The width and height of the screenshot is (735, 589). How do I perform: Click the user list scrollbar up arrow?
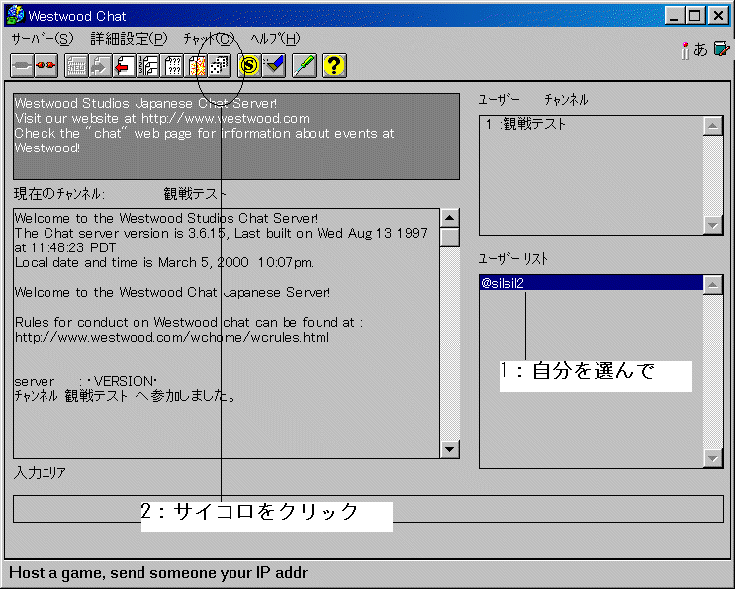pyautogui.click(x=713, y=285)
